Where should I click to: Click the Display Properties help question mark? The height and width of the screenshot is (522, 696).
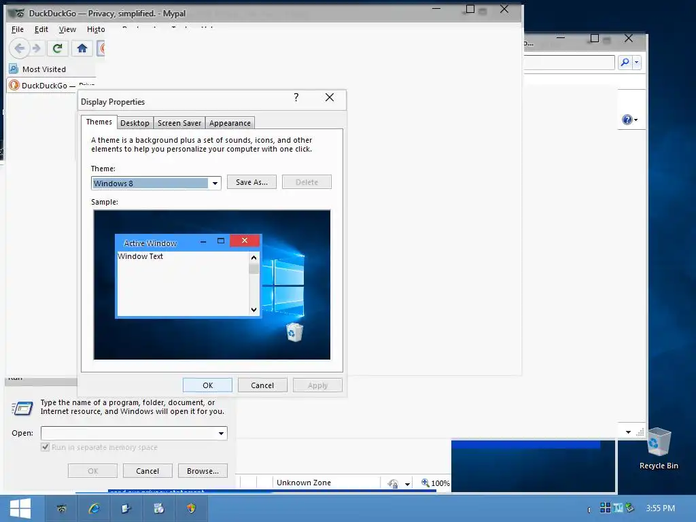pyautogui.click(x=296, y=97)
